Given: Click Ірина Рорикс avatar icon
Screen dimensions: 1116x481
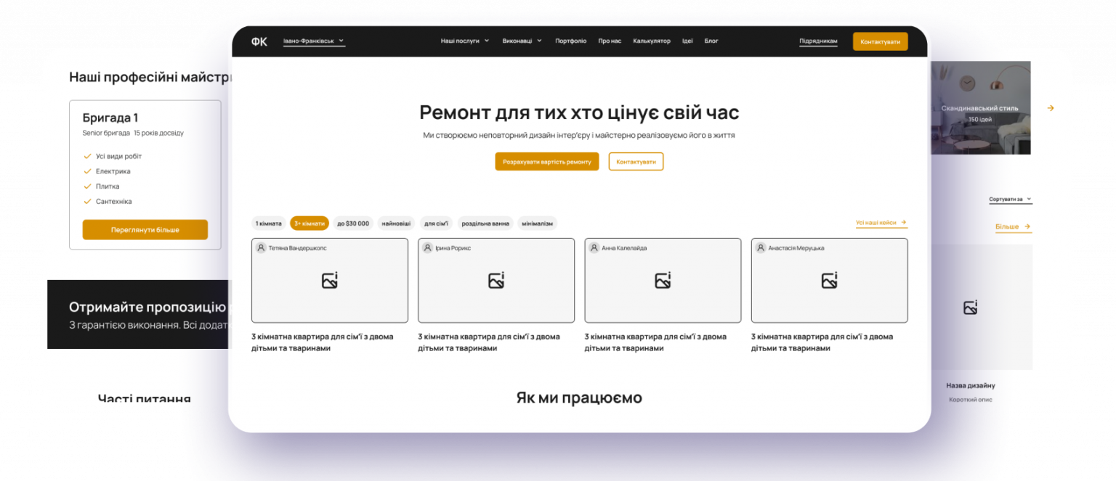Looking at the screenshot, I should [427, 248].
